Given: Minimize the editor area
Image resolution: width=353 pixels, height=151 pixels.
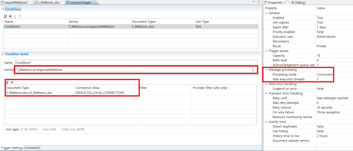Looking at the screenshot, I should pyautogui.click(x=254, y=2).
